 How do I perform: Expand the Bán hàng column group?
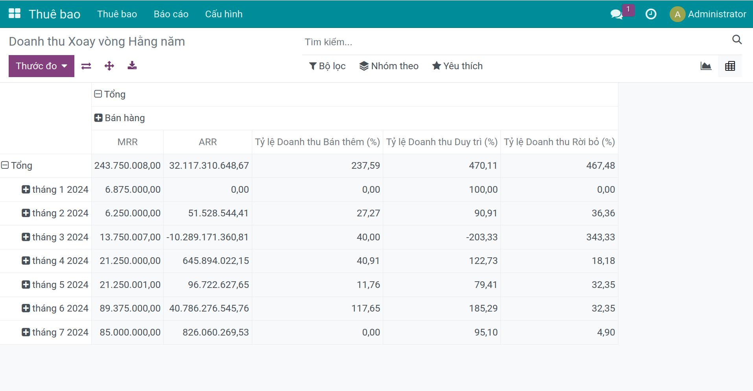tap(120, 118)
